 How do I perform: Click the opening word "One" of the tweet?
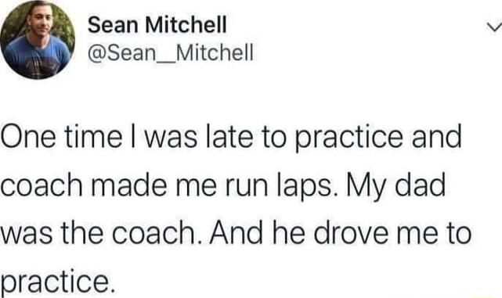point(28,137)
